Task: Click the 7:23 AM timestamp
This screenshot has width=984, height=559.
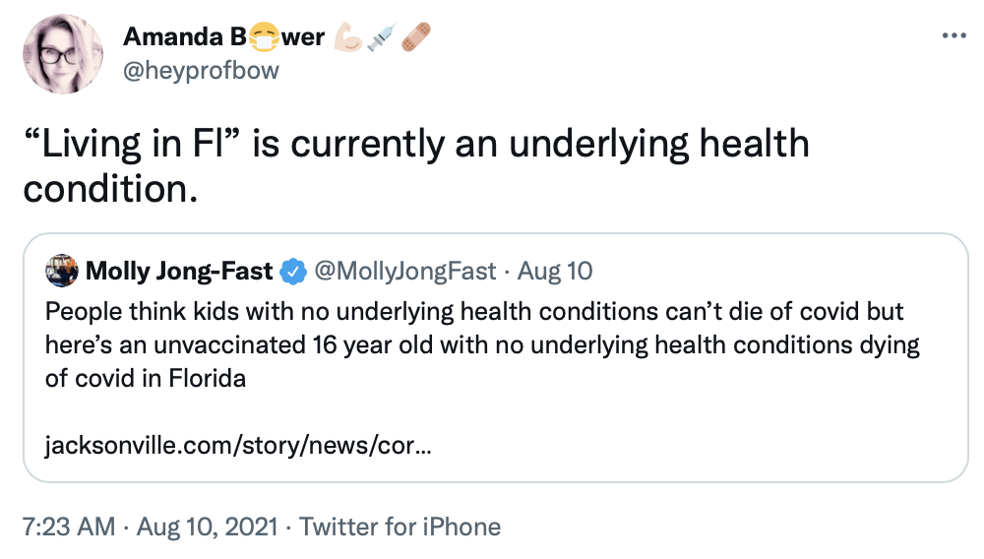Action: [69, 527]
